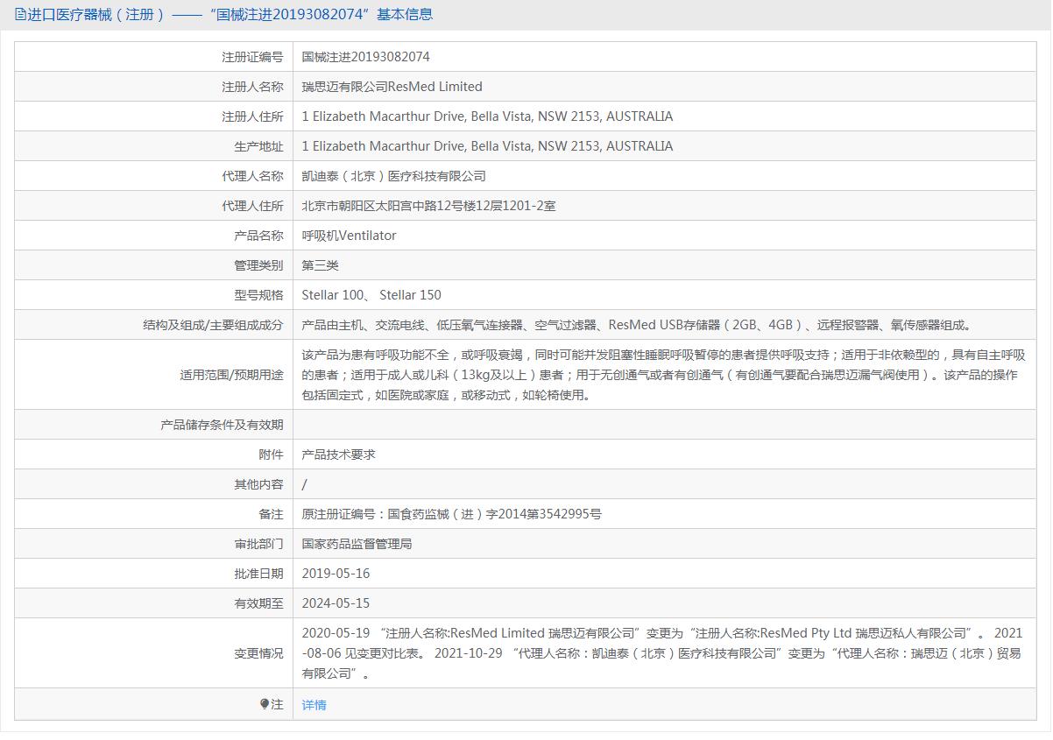Select attachment value 产品技术要求
This screenshot has width=1053, height=740.
coord(339,455)
